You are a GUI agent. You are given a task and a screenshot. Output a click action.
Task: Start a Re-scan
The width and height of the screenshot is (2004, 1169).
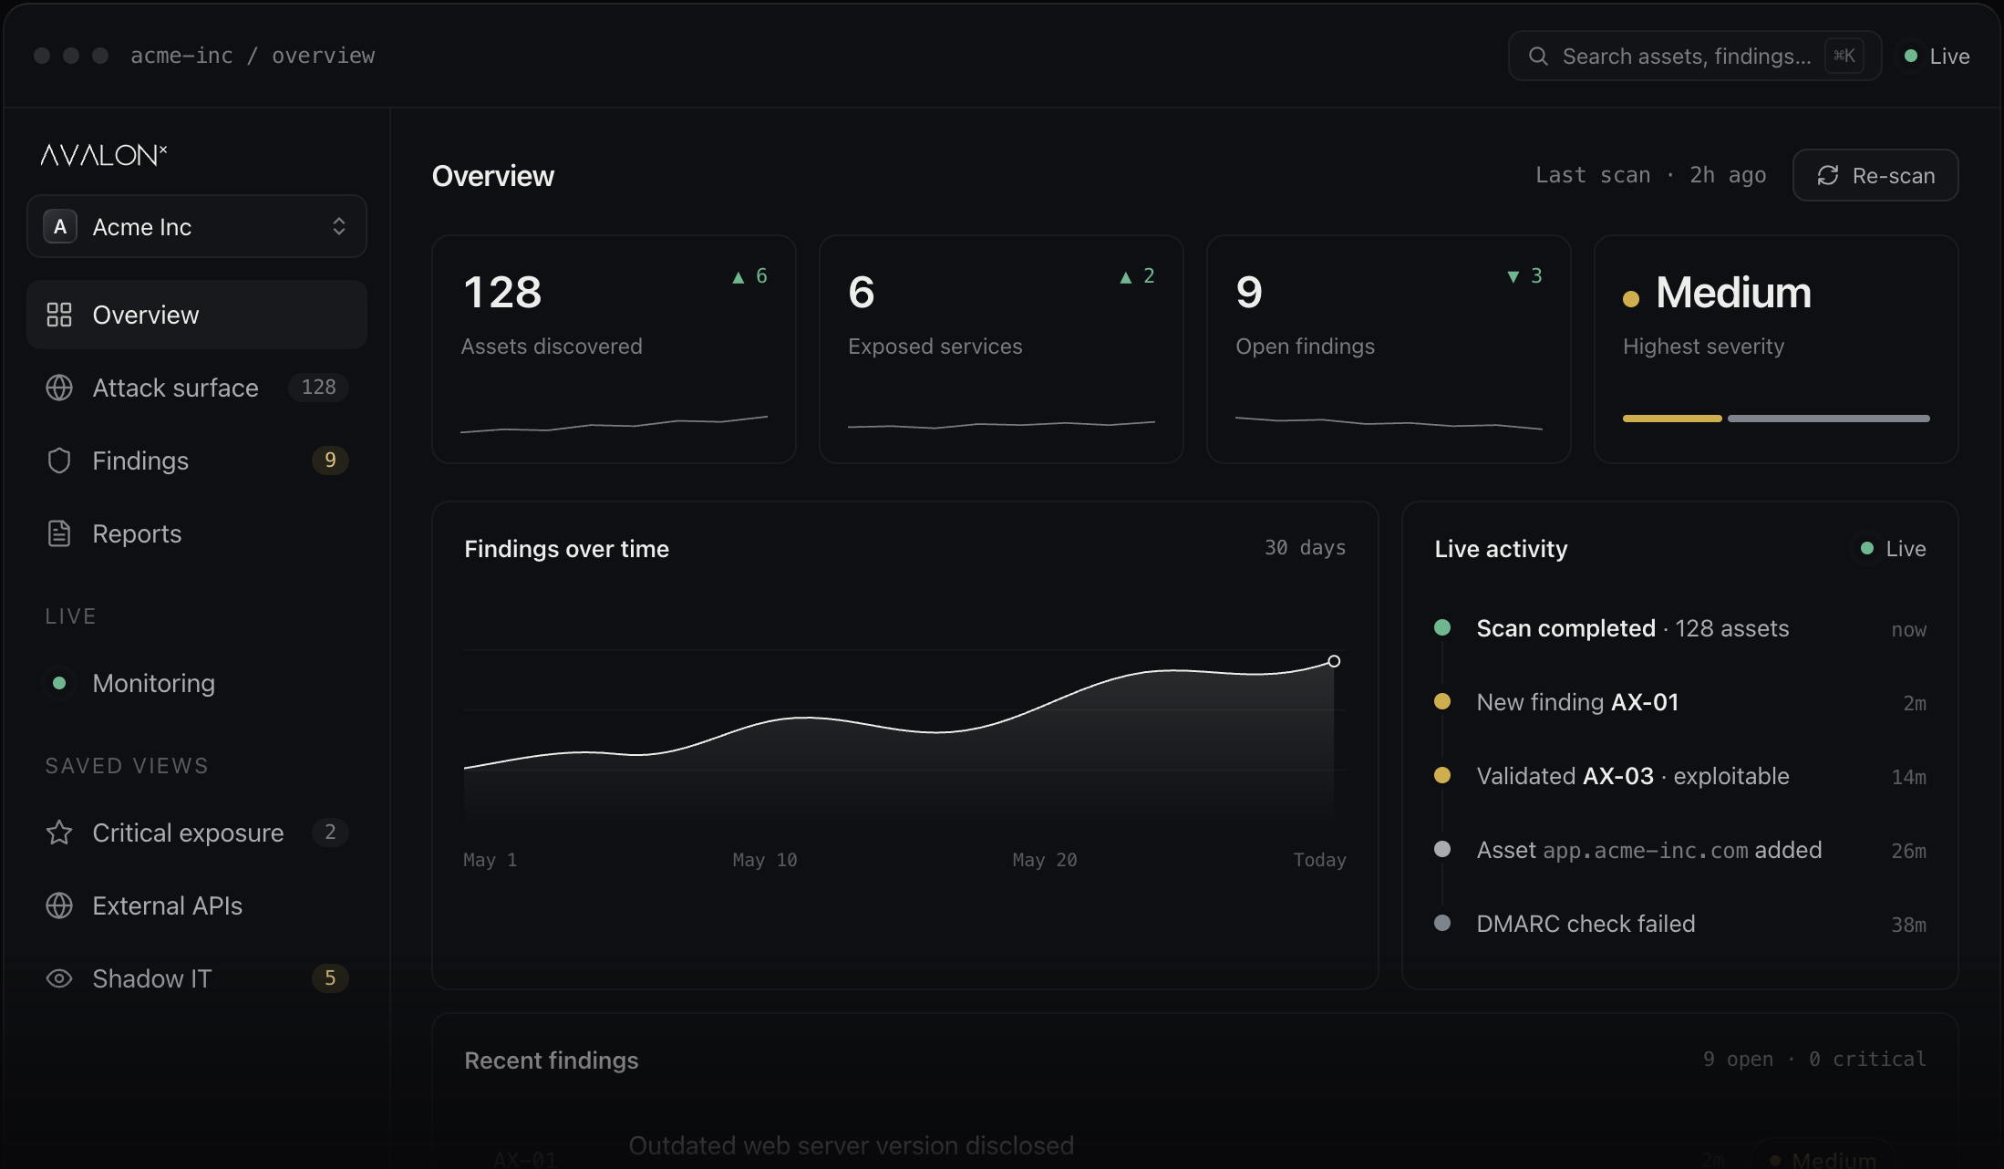click(x=1875, y=175)
